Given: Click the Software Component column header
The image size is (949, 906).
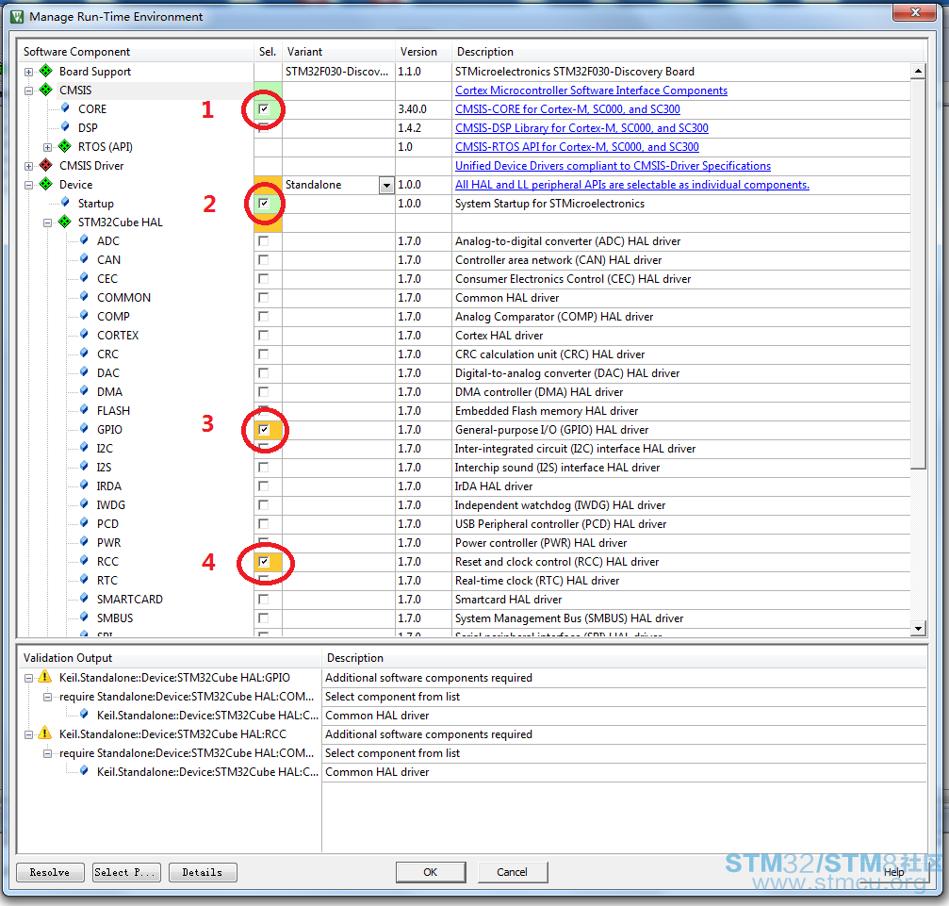Looking at the screenshot, I should tap(136, 52).
